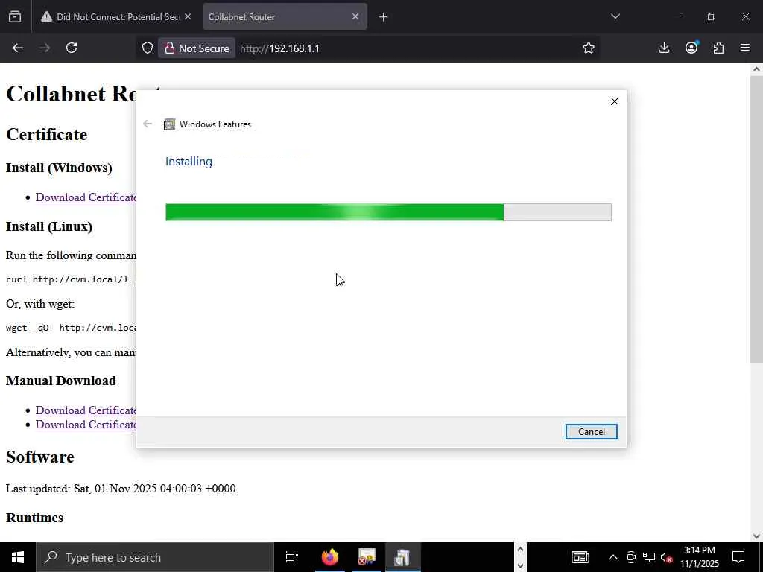Screen dimensions: 763x572
Task: Click the Software heading
Action: [40, 457]
